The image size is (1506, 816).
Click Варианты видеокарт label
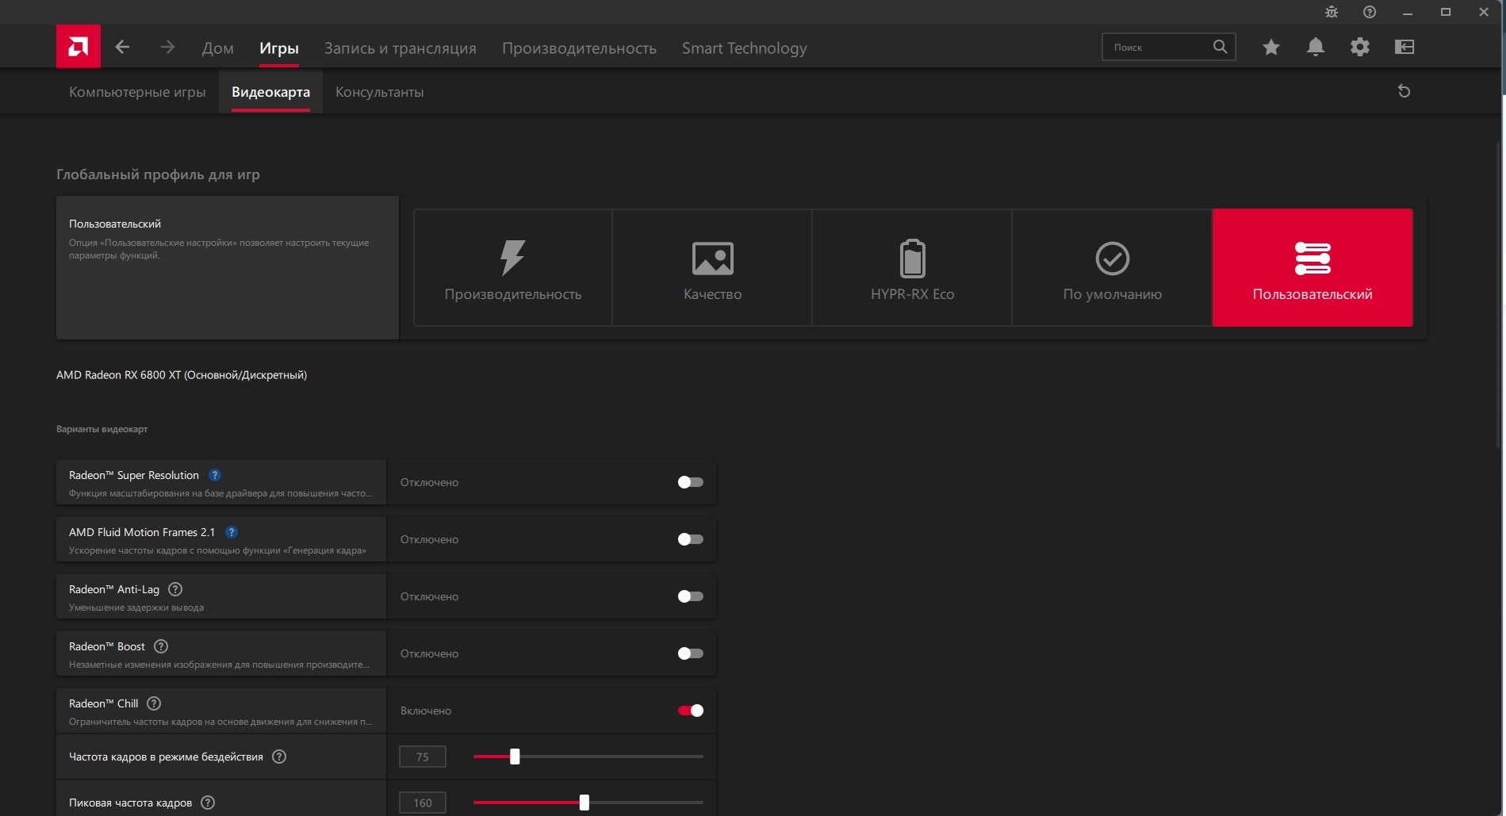coord(102,429)
